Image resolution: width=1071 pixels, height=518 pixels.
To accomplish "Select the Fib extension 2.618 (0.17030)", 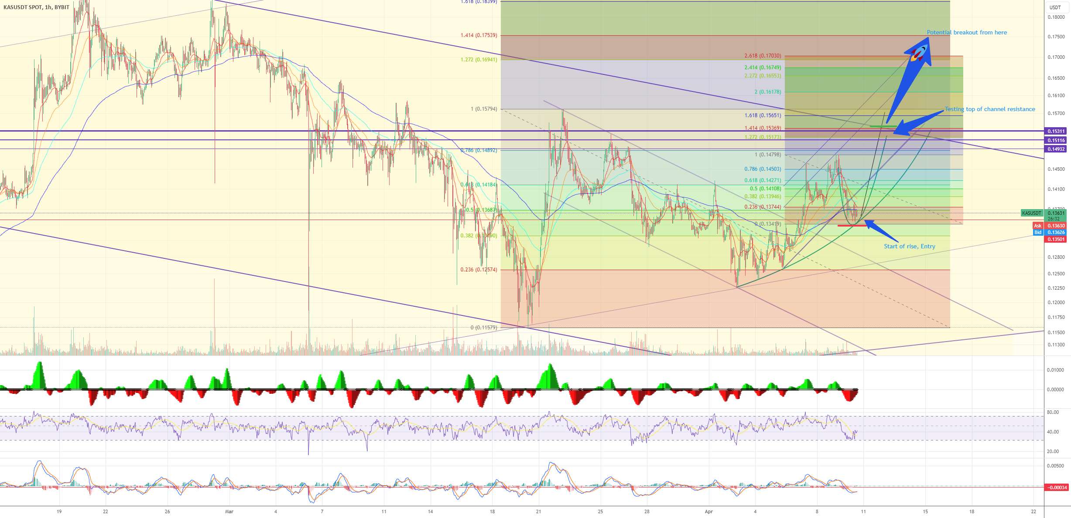I will click(763, 56).
